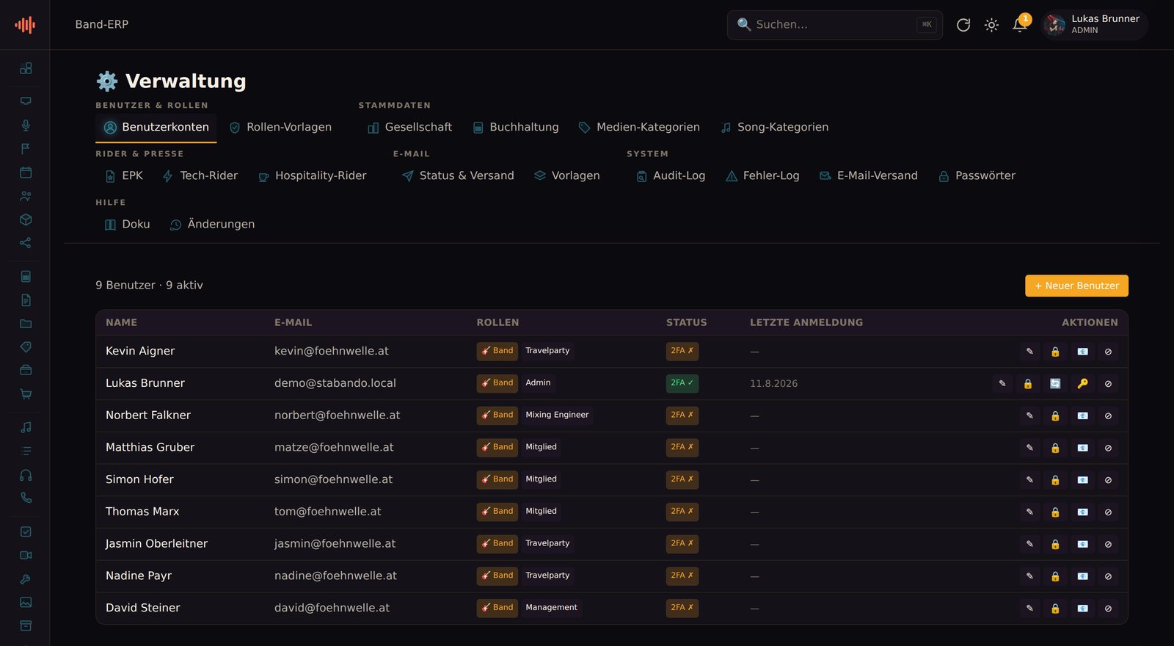The image size is (1174, 646).
Task: Click the share icon in the sidebar
Action: click(26, 243)
